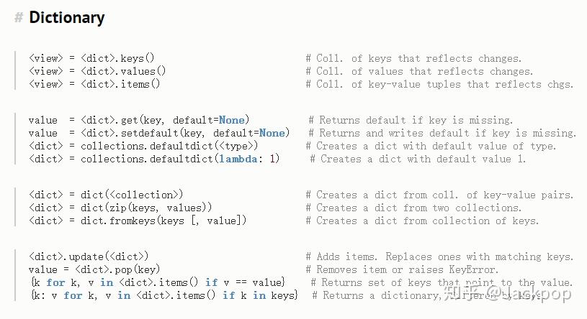
Task: Click the dict(<collection>) code line
Action: [106, 195]
